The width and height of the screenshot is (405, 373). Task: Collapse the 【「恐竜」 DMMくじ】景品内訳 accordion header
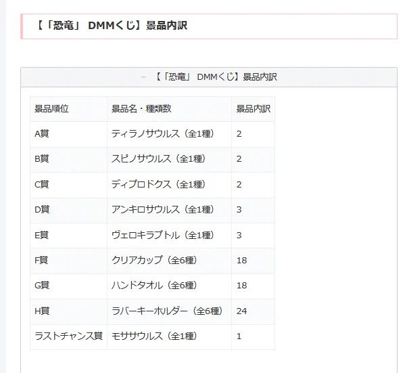pyautogui.click(x=209, y=77)
